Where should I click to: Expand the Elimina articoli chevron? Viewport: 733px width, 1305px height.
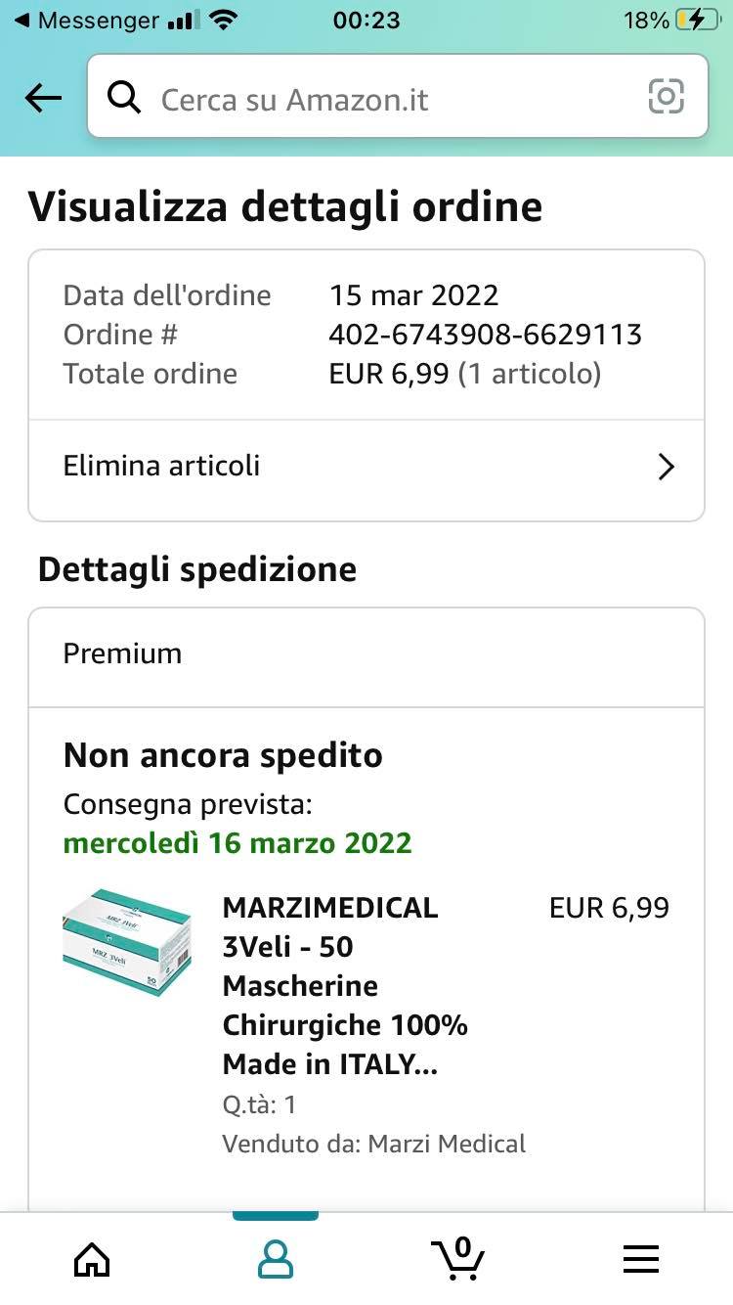tap(667, 467)
